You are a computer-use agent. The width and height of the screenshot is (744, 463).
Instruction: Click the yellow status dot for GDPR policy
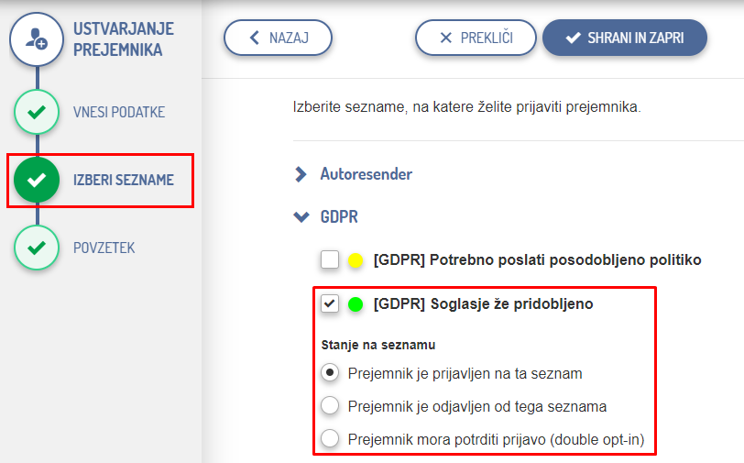tap(356, 261)
